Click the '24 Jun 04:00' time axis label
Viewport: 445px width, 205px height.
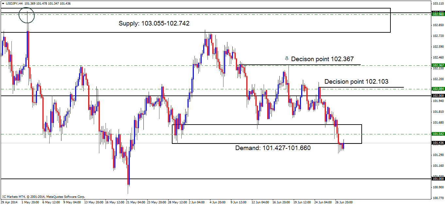(323, 202)
